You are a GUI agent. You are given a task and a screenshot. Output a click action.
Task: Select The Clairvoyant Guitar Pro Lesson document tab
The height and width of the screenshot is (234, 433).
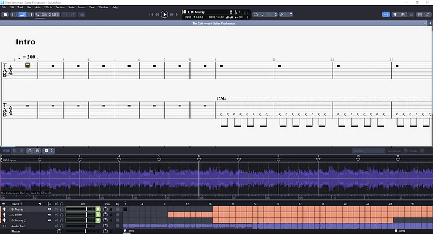[213, 23]
